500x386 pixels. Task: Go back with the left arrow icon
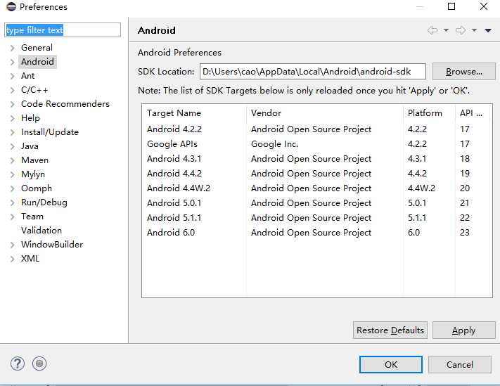432,30
